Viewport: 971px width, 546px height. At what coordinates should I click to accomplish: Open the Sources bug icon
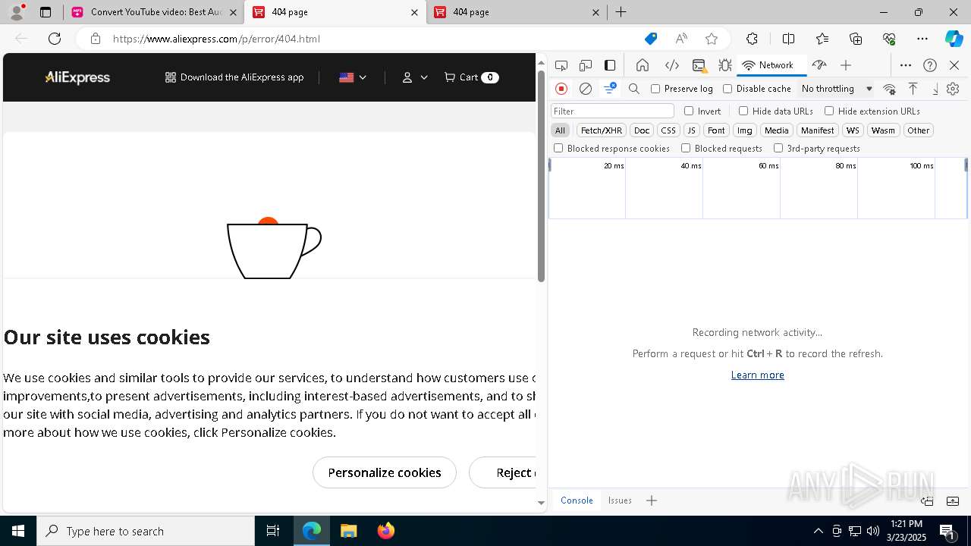click(x=724, y=65)
